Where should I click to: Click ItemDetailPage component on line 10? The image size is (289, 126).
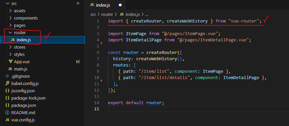click(241, 78)
